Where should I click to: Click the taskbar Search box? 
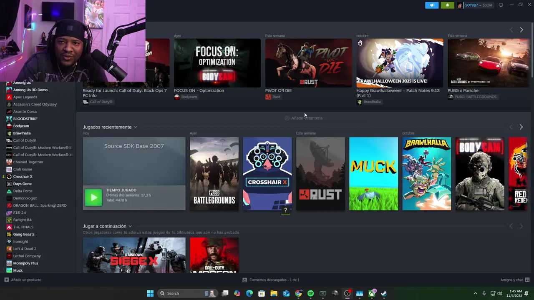pos(187,293)
